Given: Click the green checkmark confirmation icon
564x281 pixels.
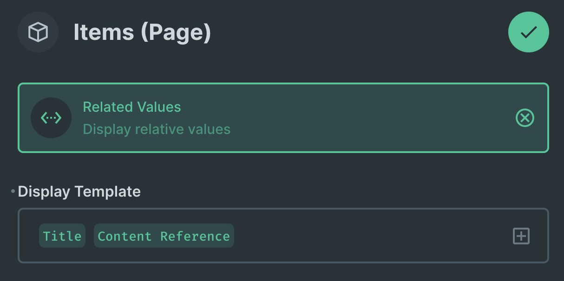Looking at the screenshot, I should point(529,32).
